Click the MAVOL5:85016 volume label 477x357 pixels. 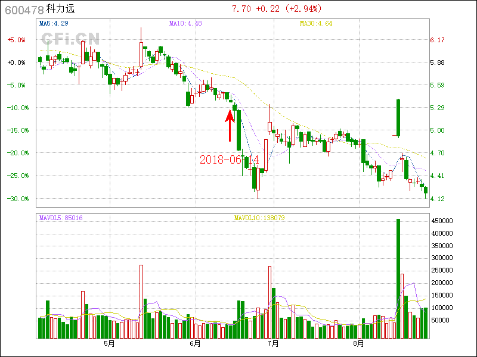pos(61,218)
